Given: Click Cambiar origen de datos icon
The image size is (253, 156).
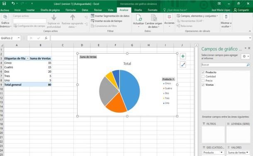Looking at the screenshot, I should coord(153,17).
